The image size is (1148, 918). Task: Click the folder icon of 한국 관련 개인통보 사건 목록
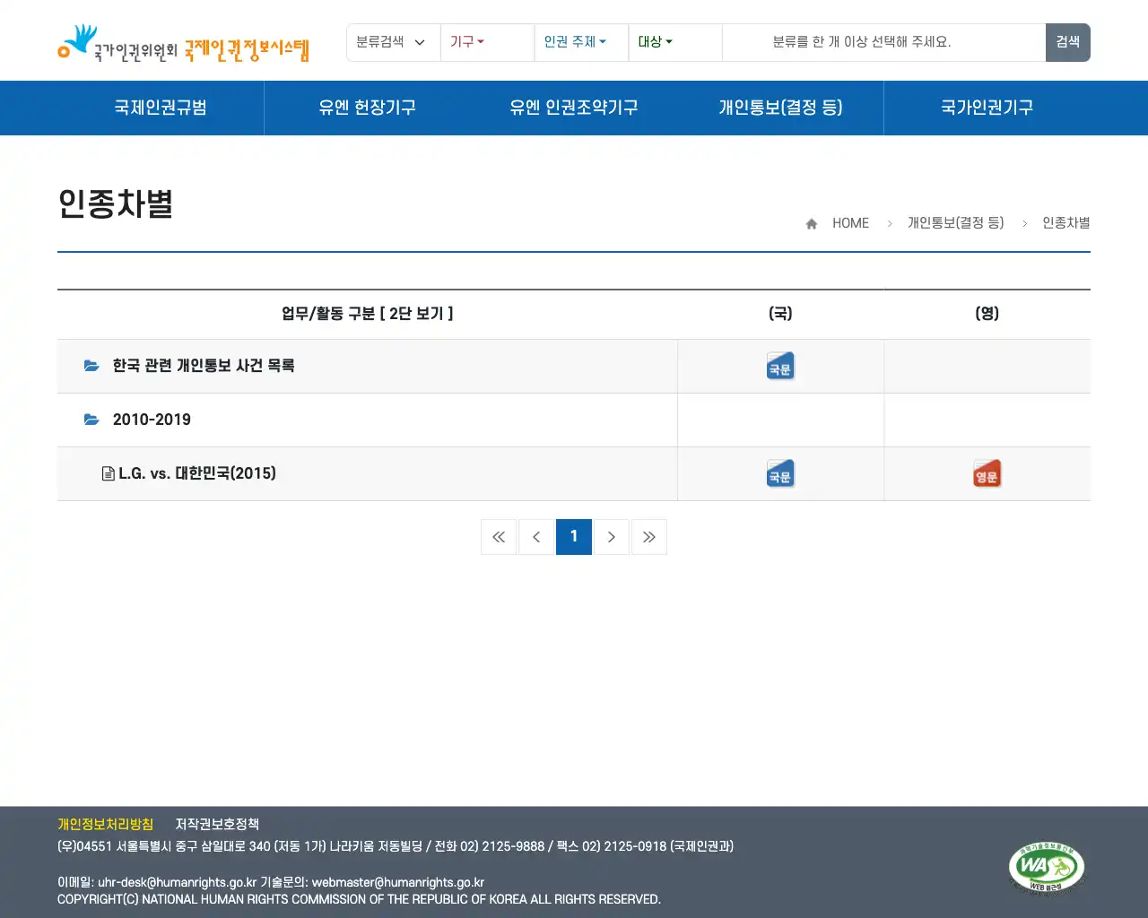click(x=91, y=365)
